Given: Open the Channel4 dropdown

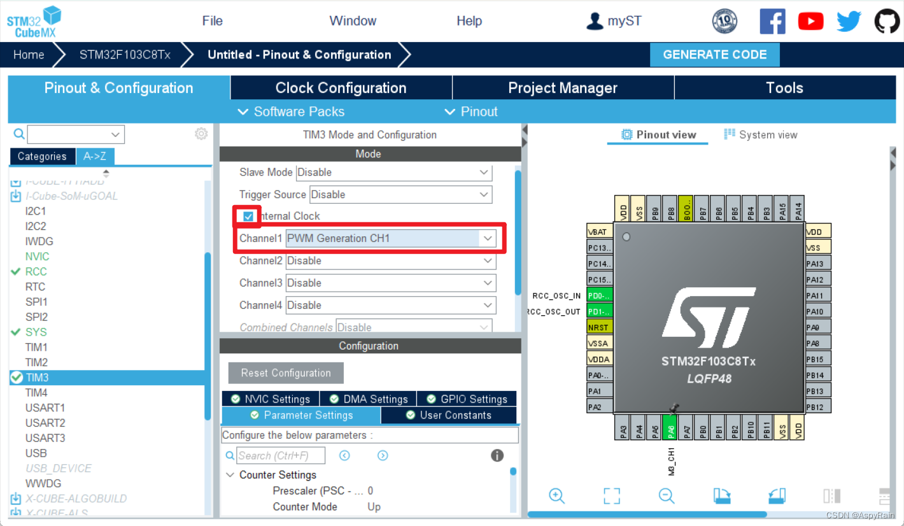Looking at the screenshot, I should [391, 305].
